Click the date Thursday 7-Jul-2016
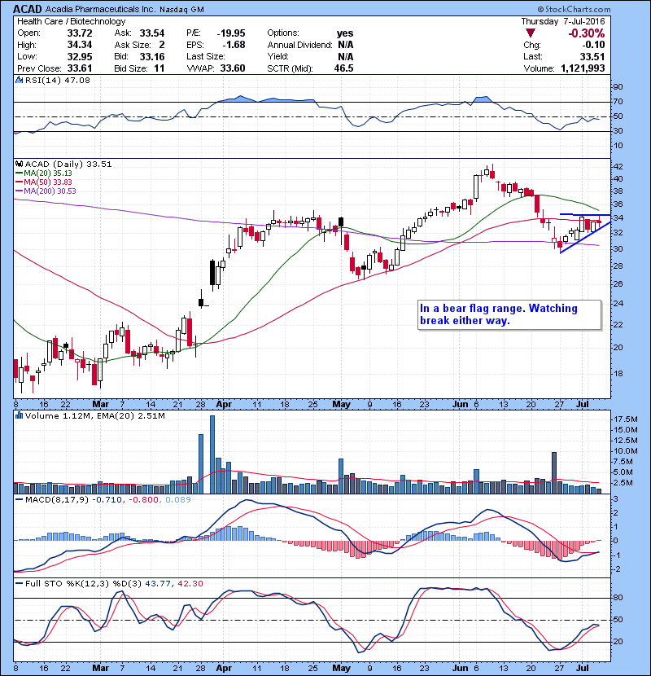 (x=562, y=21)
